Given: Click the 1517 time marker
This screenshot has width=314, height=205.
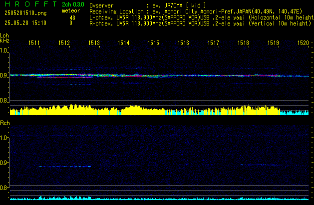Looking at the screenshot, I should click(x=213, y=43).
